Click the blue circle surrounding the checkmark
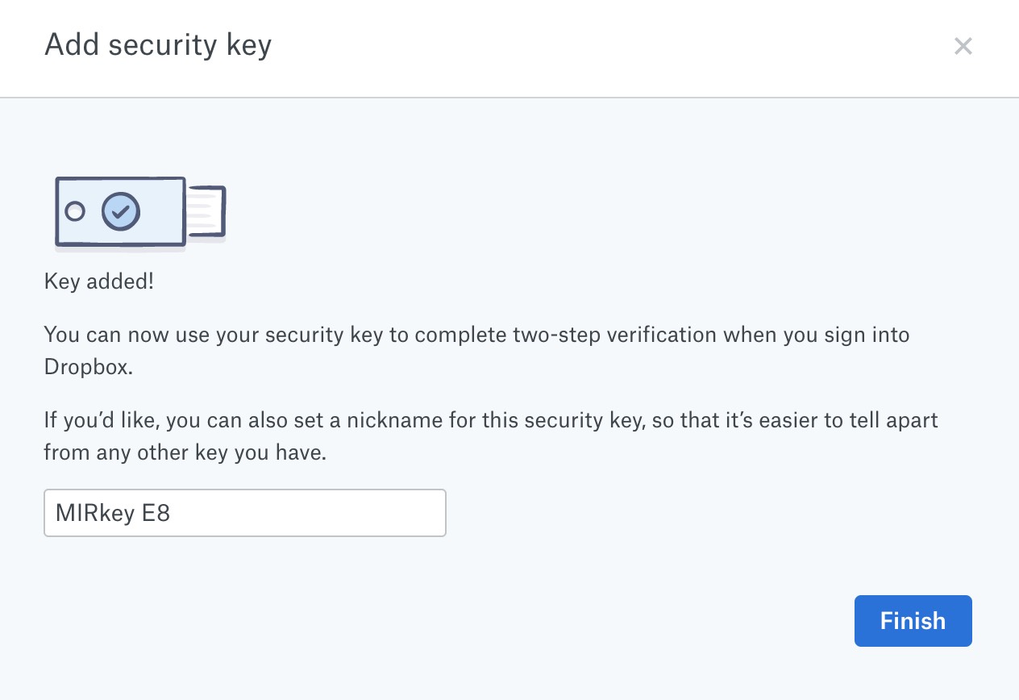 [x=122, y=211]
